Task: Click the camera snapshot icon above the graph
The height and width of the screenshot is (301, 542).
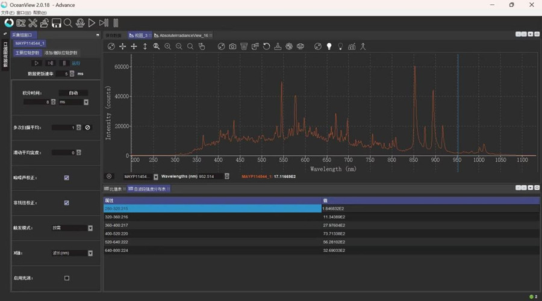Action: pyautogui.click(x=232, y=46)
